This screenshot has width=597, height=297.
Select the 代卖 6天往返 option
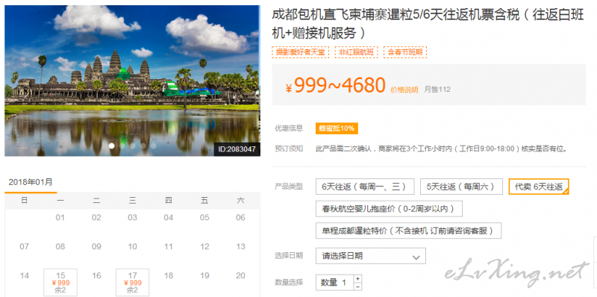pyautogui.click(x=539, y=187)
